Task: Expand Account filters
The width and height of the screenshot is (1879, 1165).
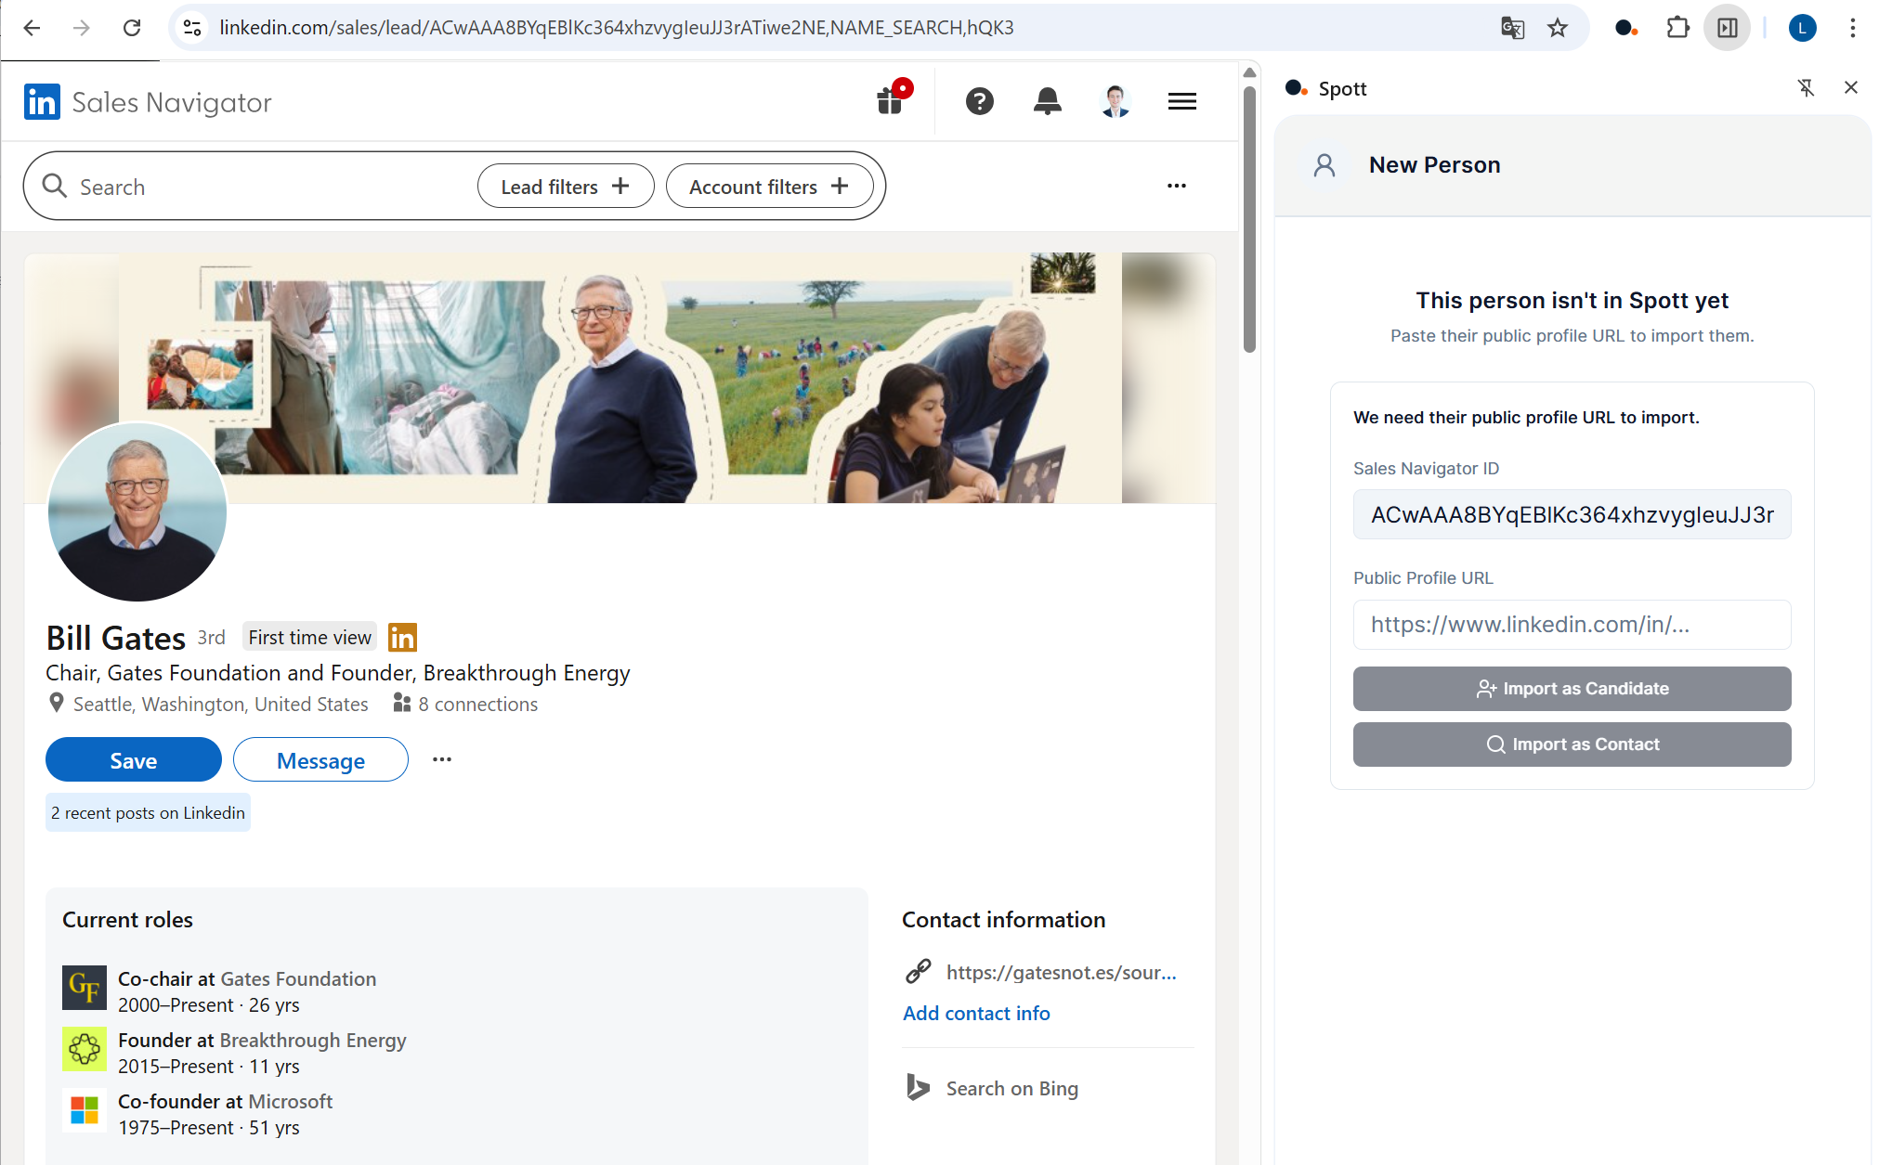Action: [x=769, y=187]
